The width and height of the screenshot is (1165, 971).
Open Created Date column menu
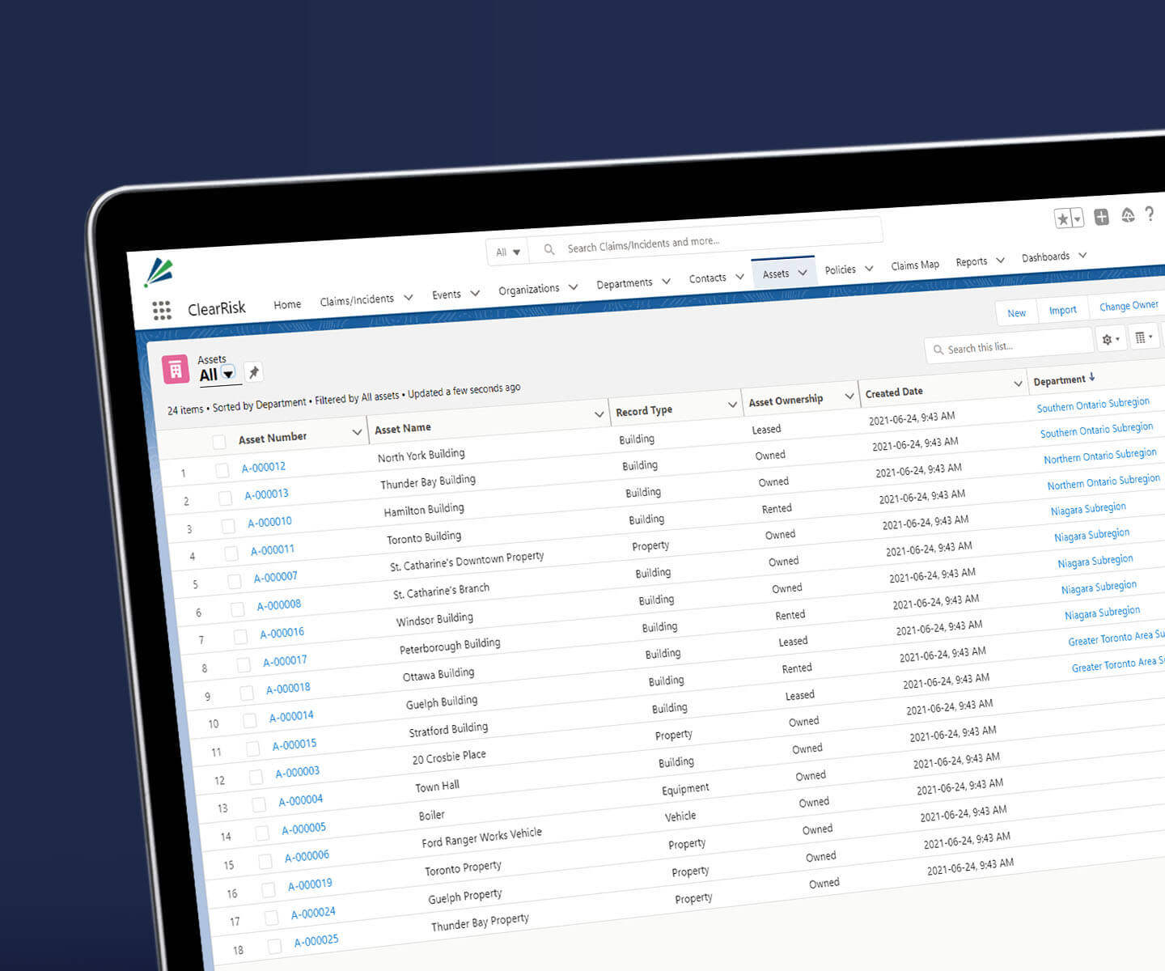click(1018, 383)
